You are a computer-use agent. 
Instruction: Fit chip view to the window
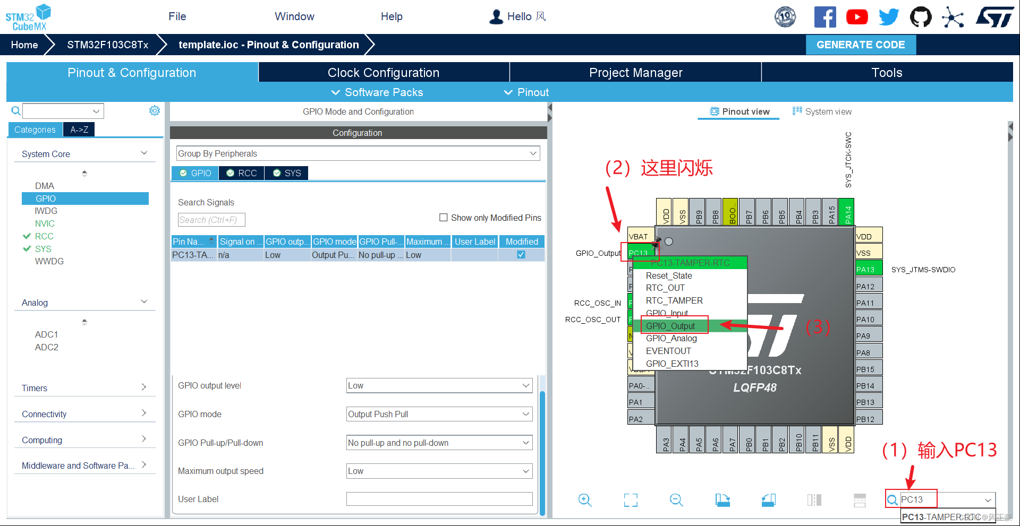pyautogui.click(x=631, y=499)
